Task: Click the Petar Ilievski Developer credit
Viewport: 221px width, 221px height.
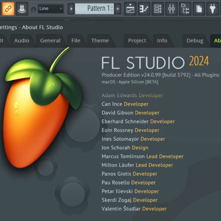Action: tap(130, 191)
